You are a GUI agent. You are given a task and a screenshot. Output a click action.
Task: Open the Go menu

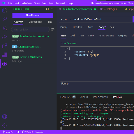44,3
